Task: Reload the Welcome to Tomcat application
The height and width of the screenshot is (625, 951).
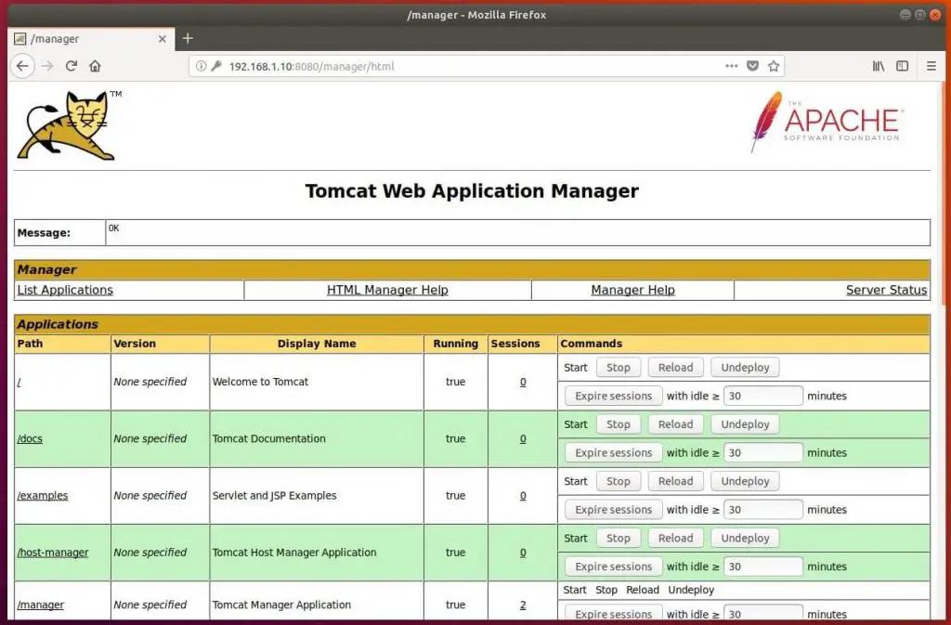Action: tap(676, 368)
